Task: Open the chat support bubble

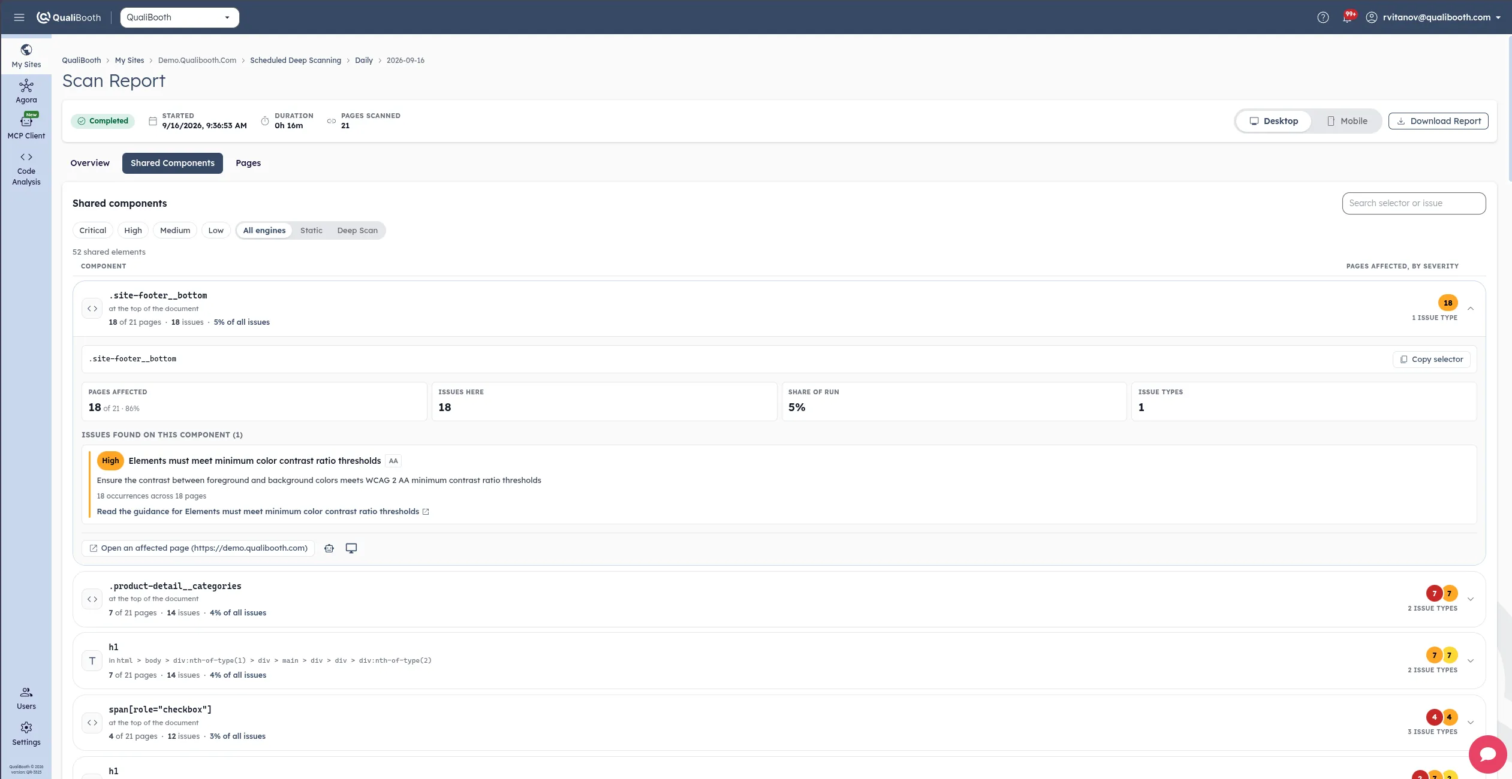Action: click(x=1487, y=754)
